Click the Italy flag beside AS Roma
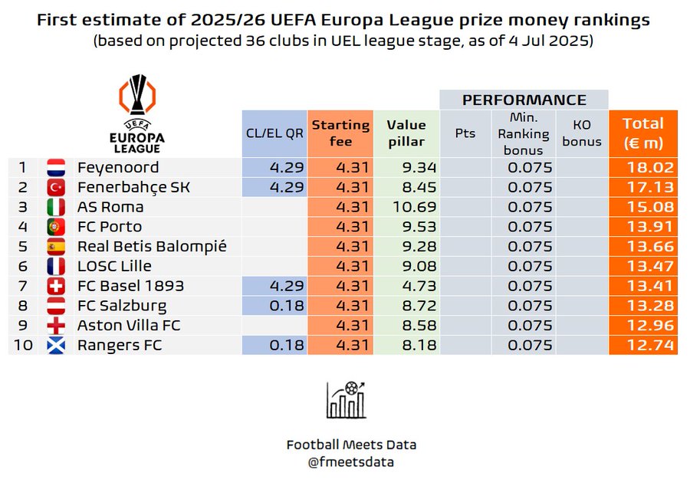 (x=56, y=208)
